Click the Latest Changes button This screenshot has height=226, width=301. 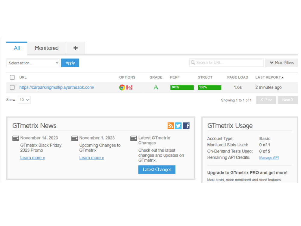(157, 170)
